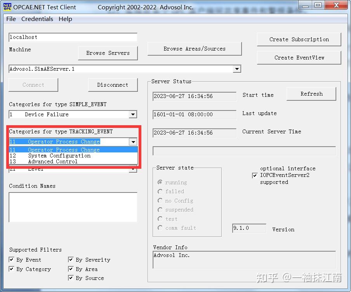Viewport: 351px width, 292px height.
Task: Uncheck the By Severity filter
Action: tap(71, 259)
